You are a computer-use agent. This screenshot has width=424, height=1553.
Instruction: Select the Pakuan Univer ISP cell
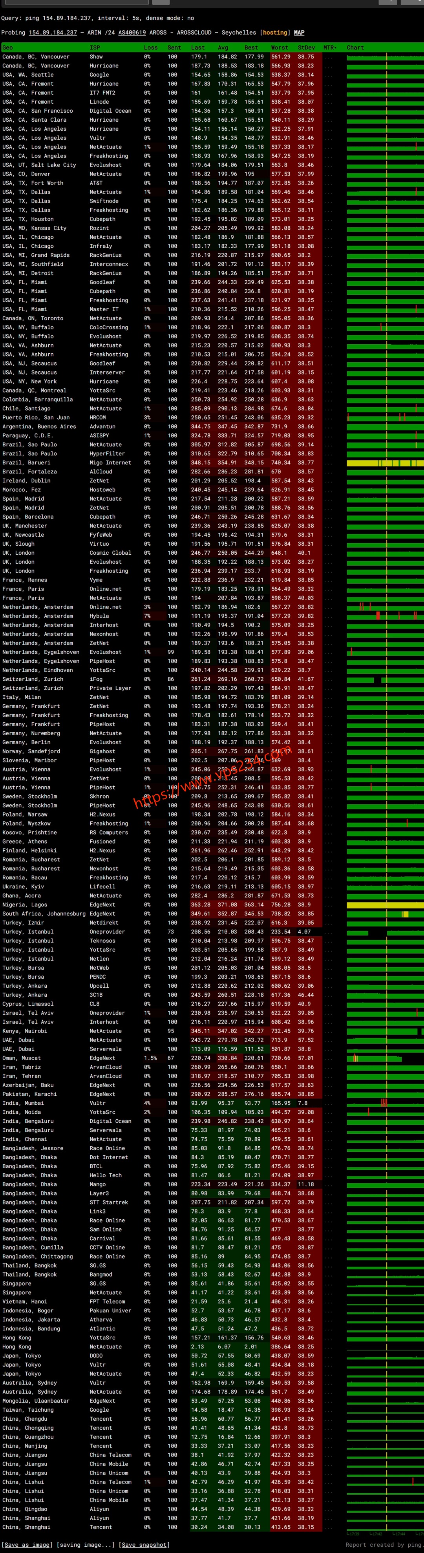(x=110, y=1311)
